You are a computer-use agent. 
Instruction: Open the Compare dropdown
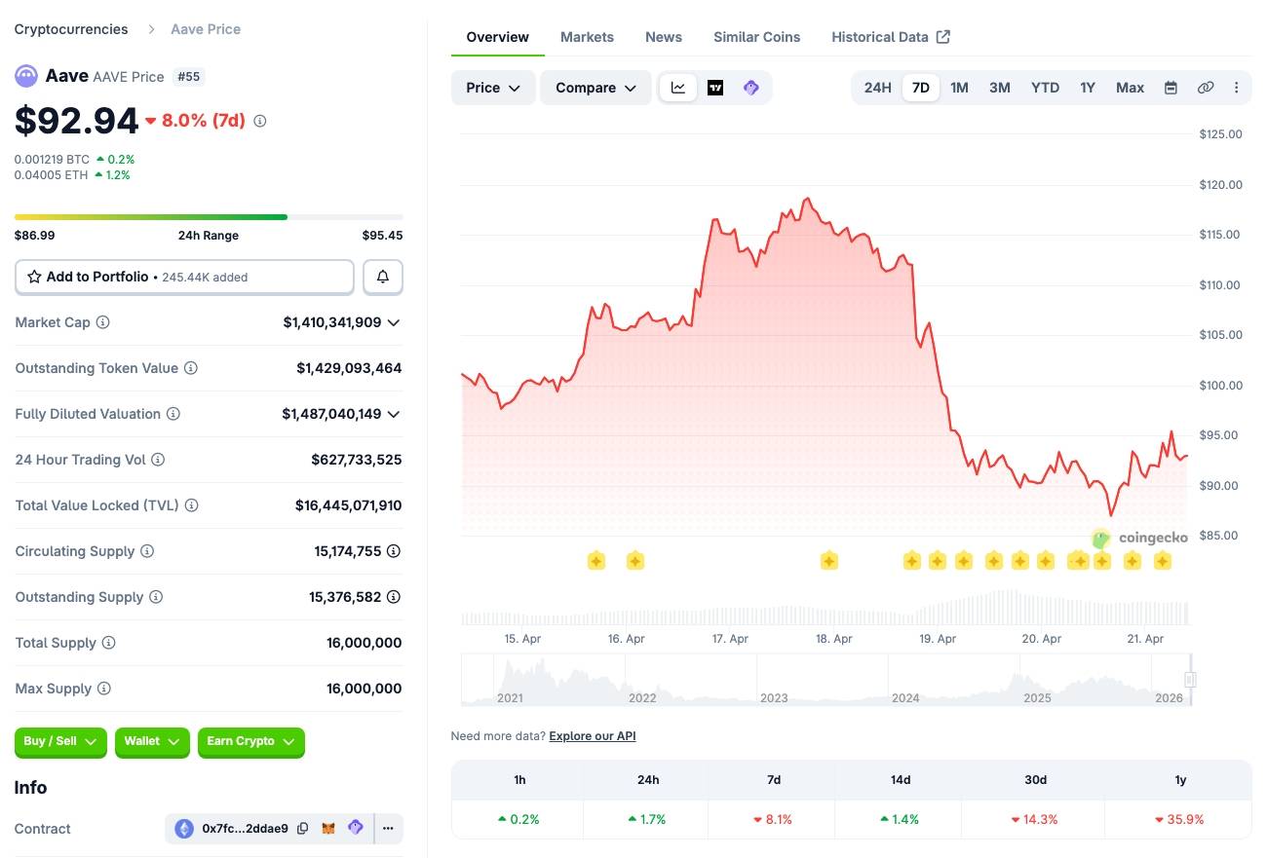tap(595, 88)
